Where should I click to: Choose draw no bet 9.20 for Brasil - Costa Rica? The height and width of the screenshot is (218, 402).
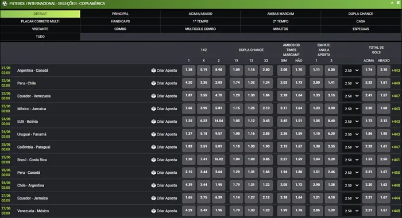pos(331,159)
